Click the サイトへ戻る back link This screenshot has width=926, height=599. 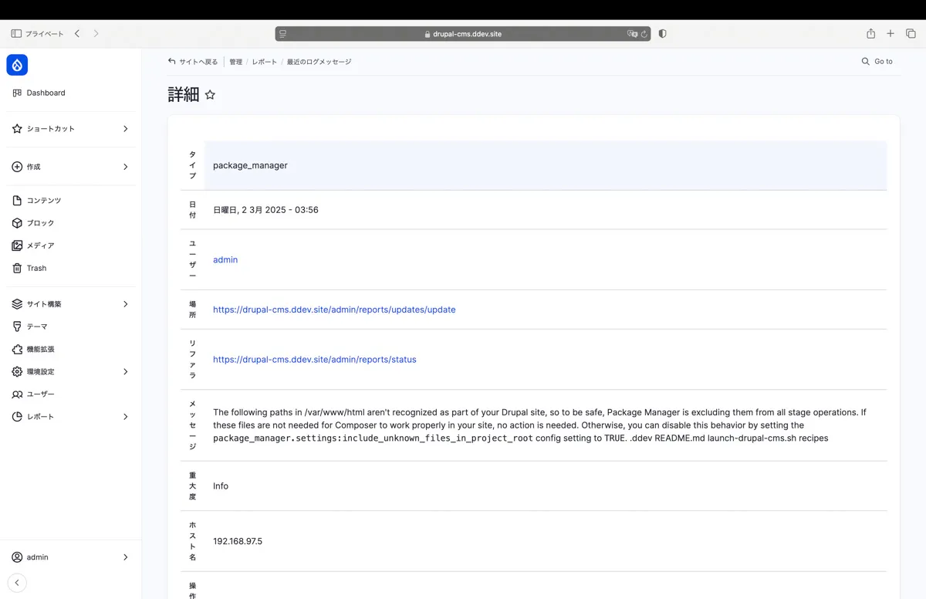(x=193, y=62)
